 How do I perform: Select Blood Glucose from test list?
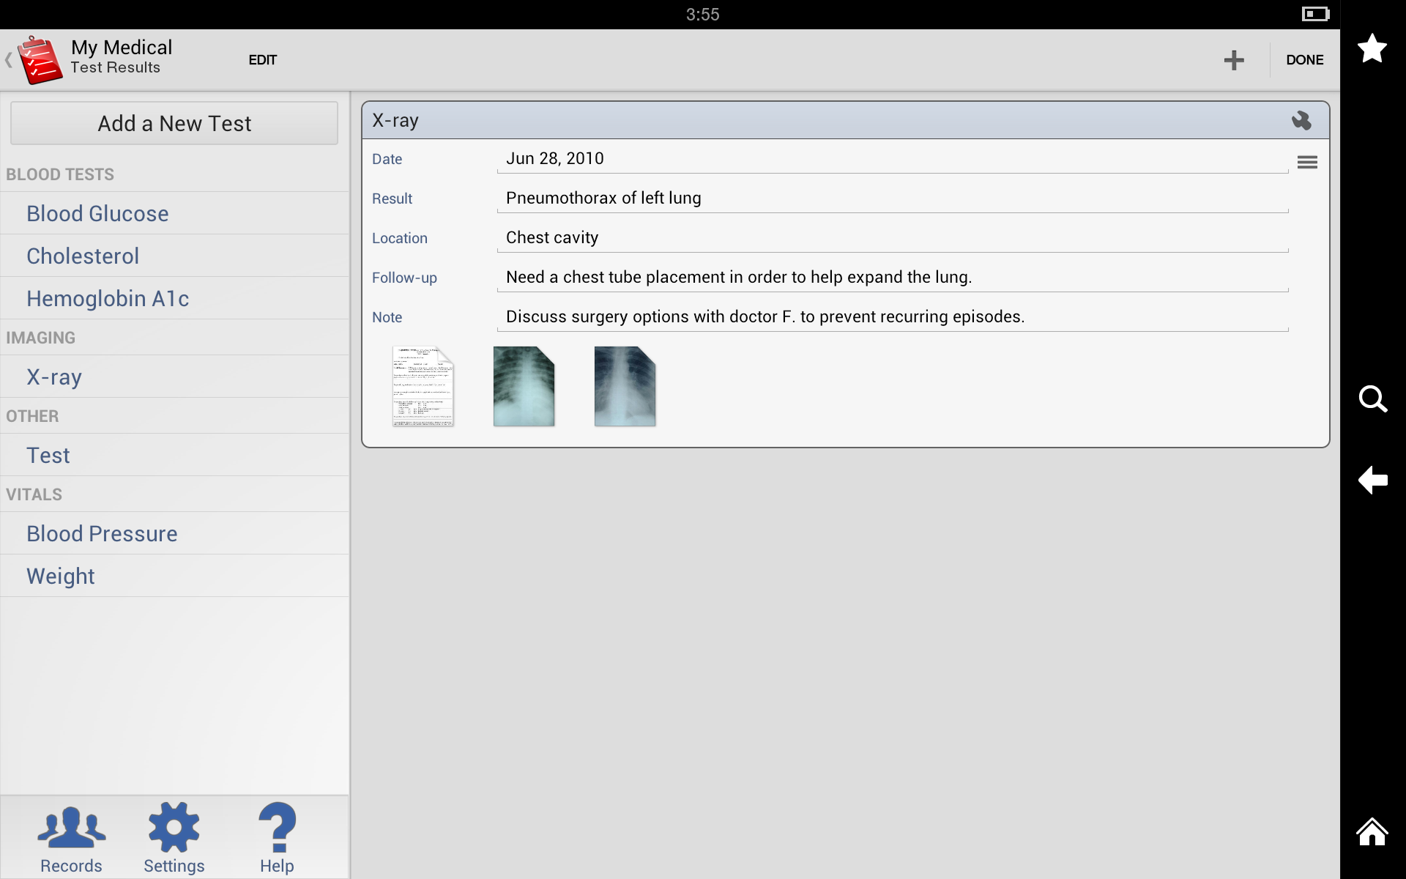tap(97, 214)
